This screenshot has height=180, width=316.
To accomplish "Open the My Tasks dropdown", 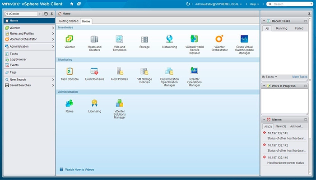I will pyautogui.click(x=269, y=77).
